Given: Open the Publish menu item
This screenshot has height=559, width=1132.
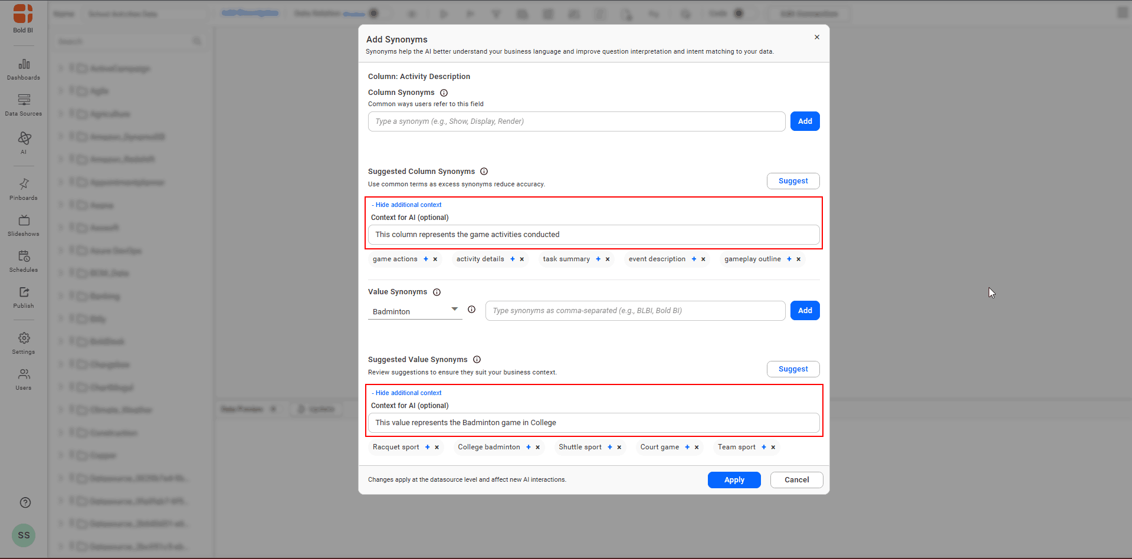Looking at the screenshot, I should (x=24, y=297).
